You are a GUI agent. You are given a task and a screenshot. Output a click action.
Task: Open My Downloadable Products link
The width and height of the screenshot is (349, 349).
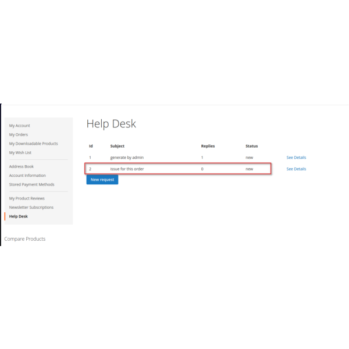[33, 144]
